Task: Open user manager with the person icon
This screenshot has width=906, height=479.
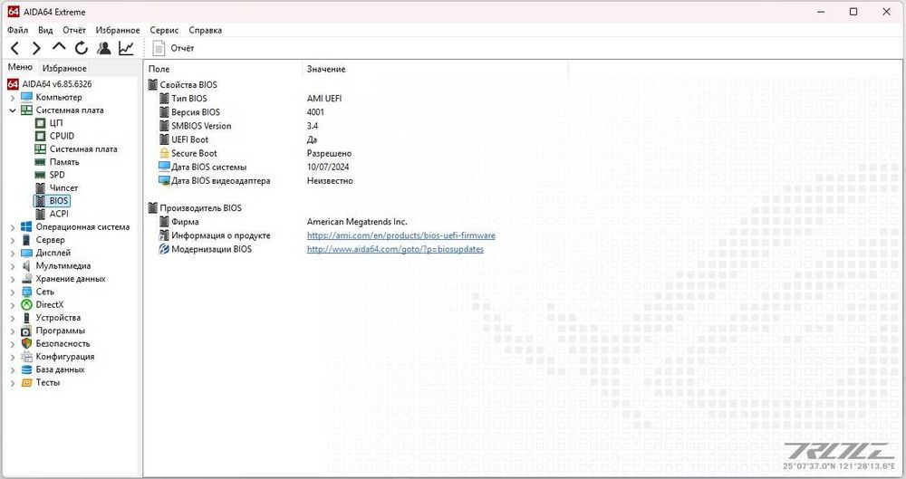Action: (104, 49)
